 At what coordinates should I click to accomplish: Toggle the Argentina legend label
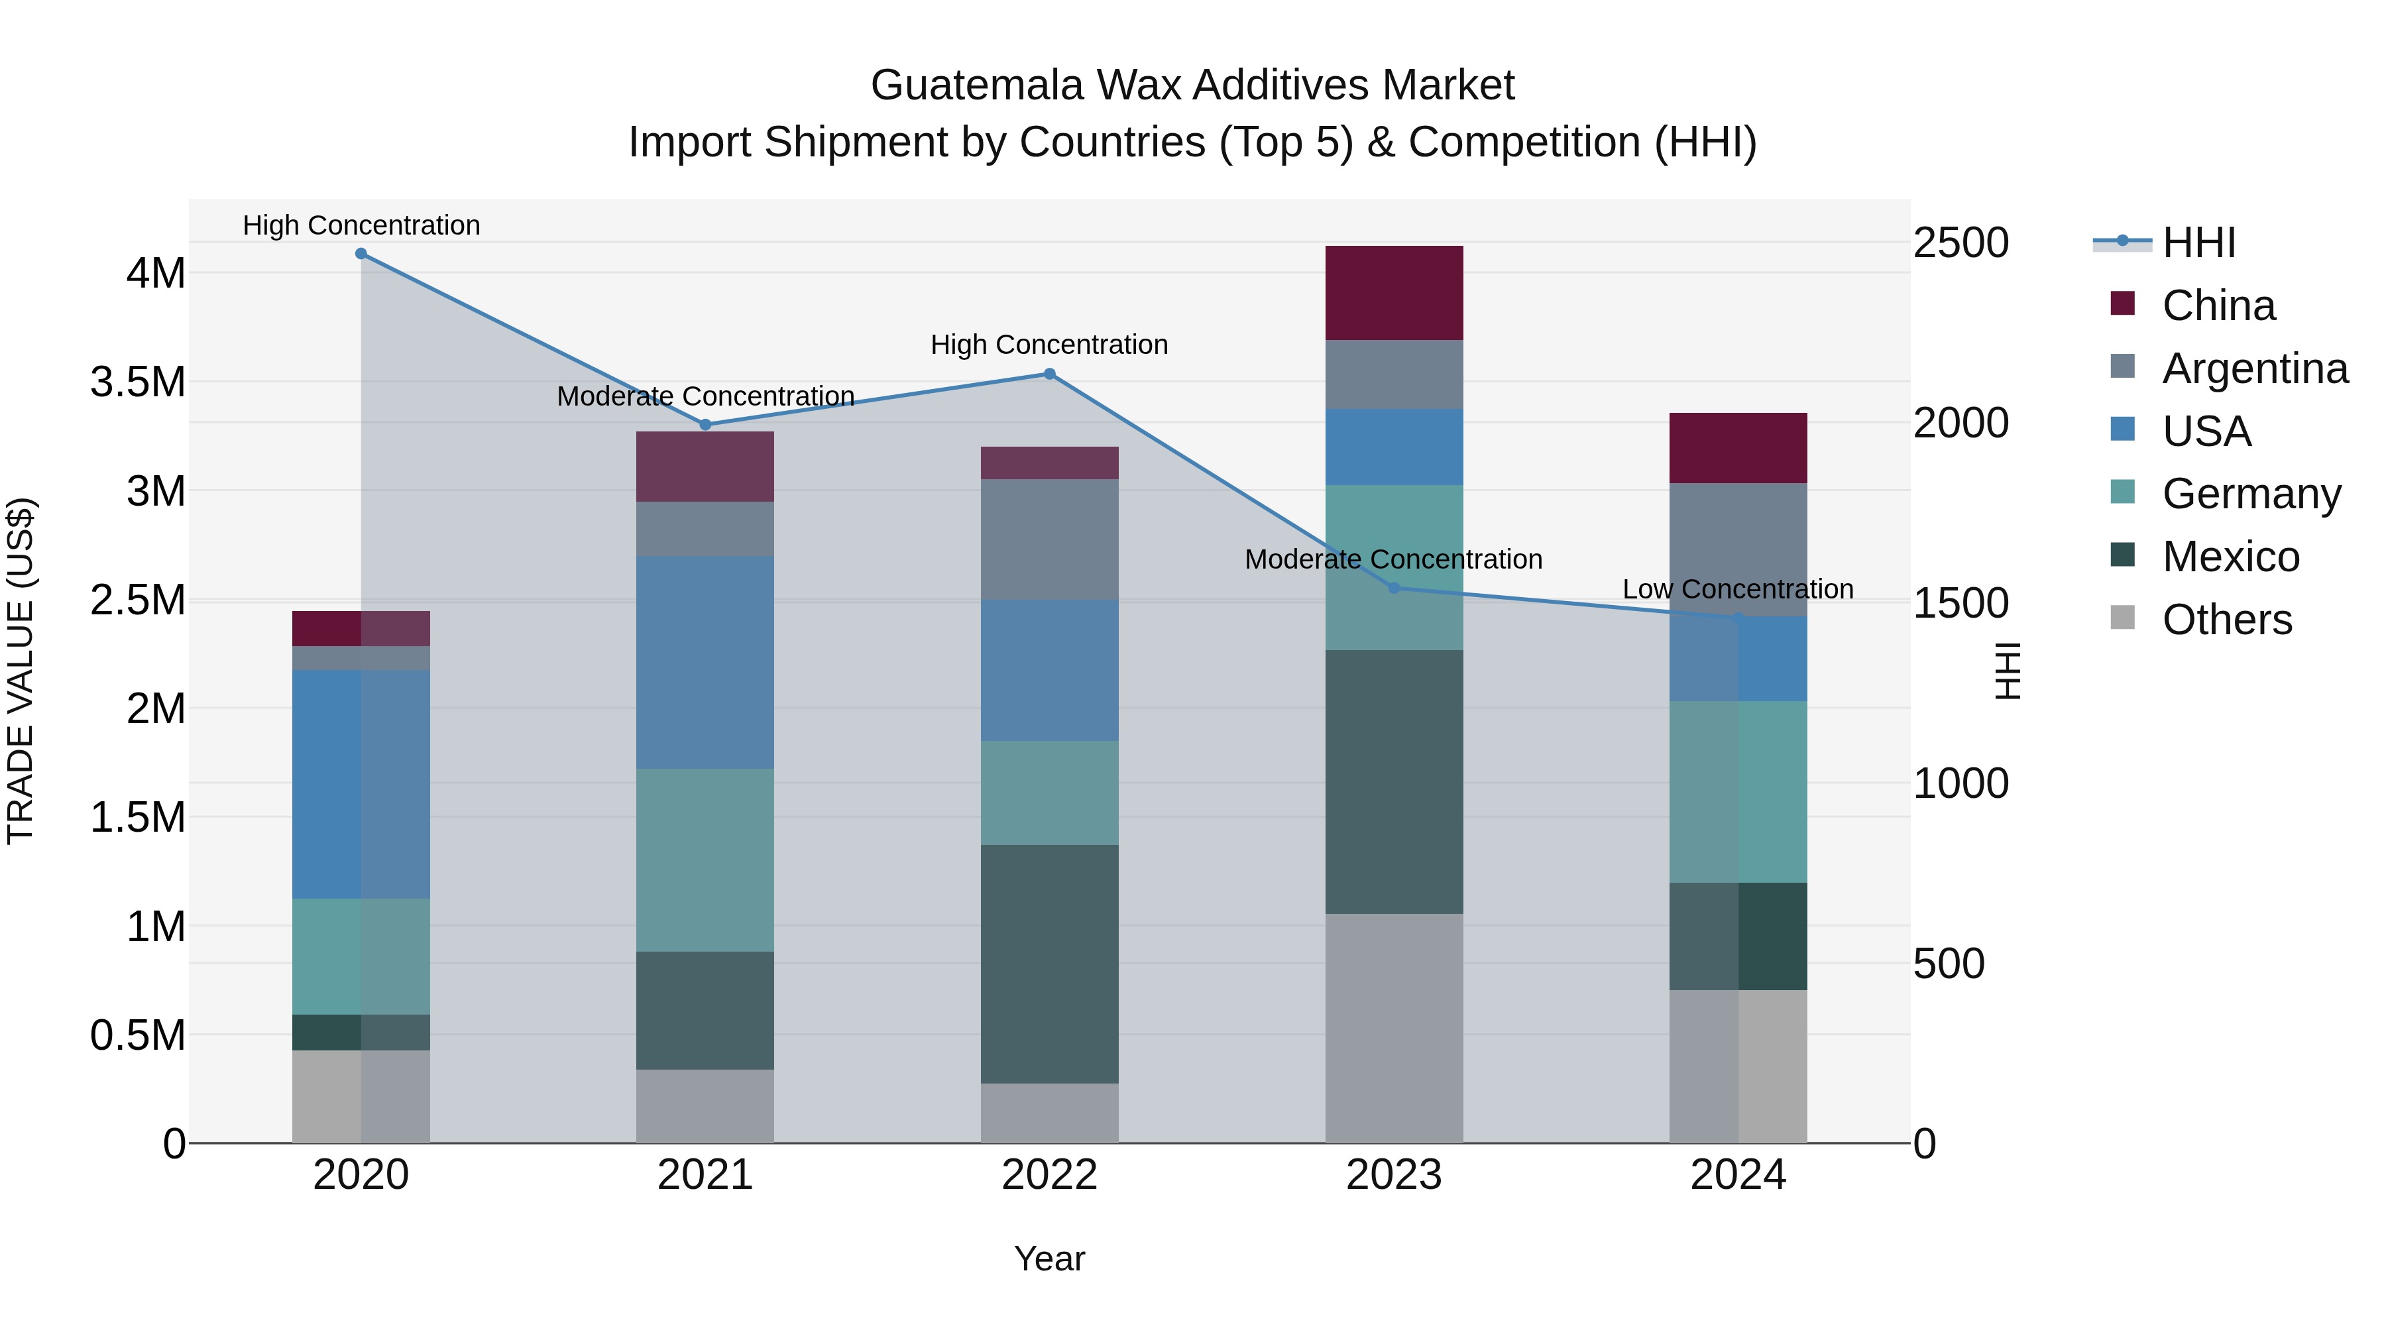coord(2255,368)
